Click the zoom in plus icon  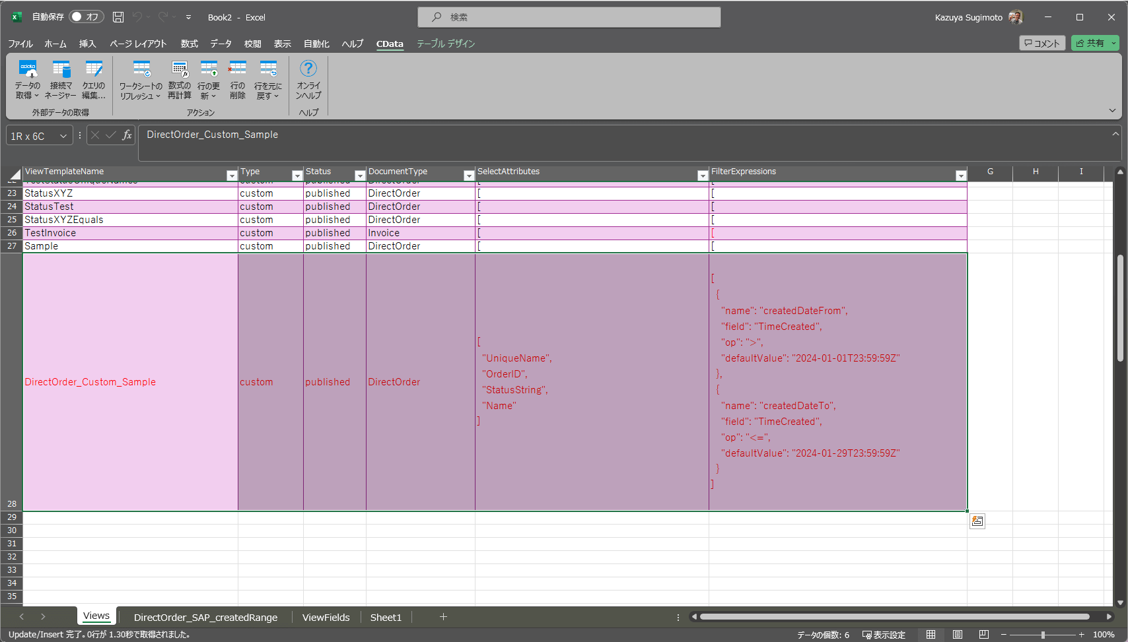(1081, 635)
